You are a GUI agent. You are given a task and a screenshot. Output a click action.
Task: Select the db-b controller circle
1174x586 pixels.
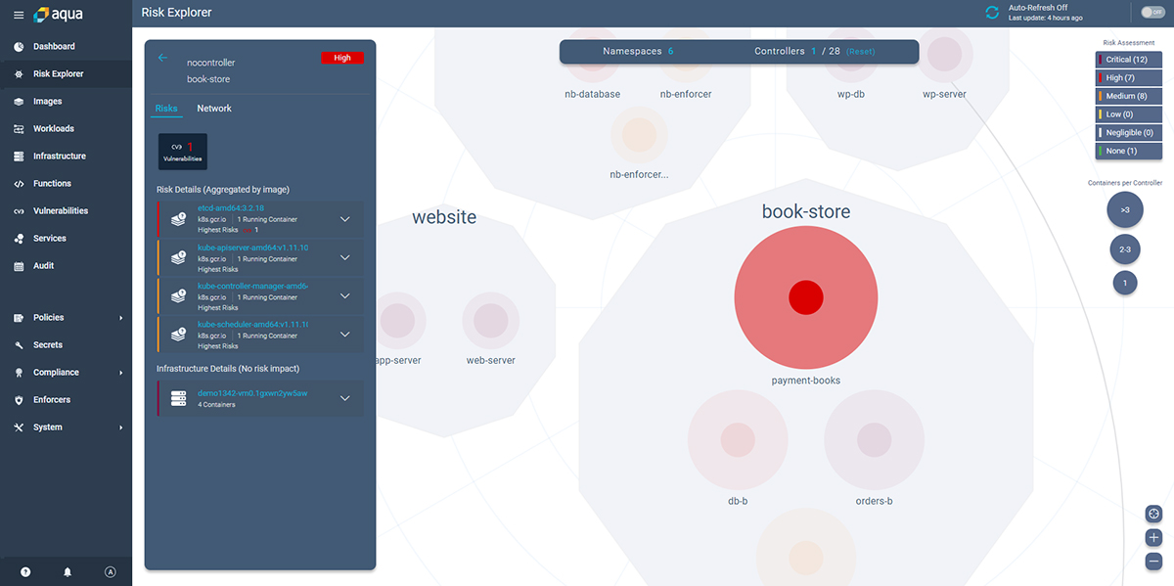click(x=738, y=439)
